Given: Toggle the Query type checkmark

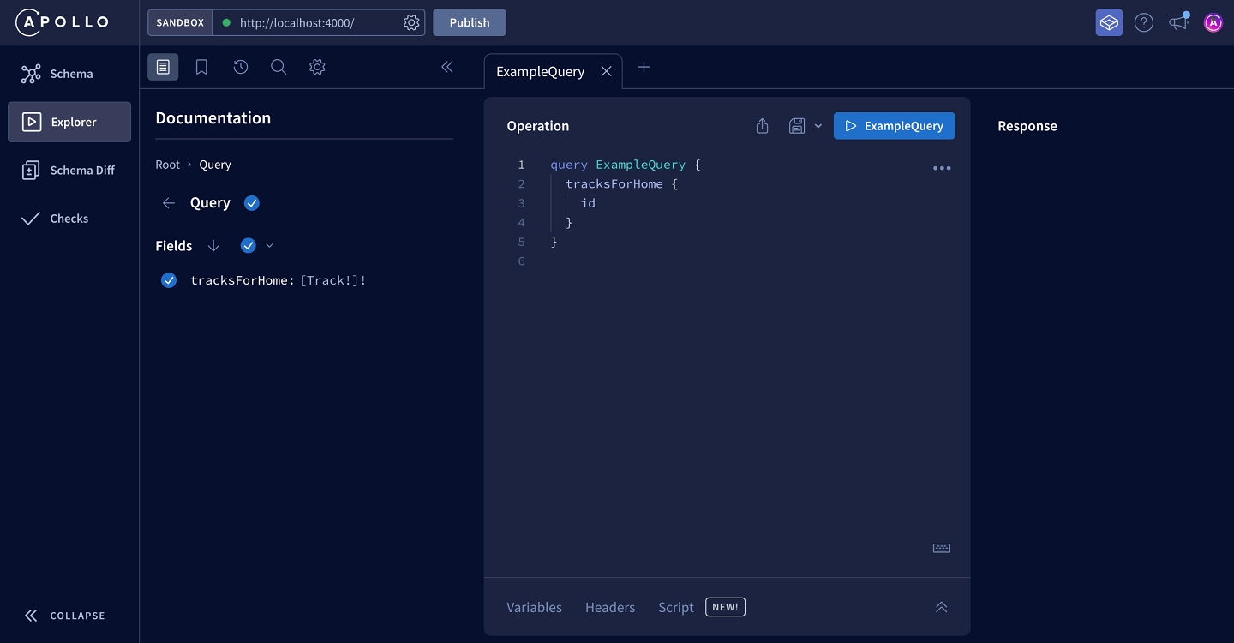Looking at the screenshot, I should [252, 203].
